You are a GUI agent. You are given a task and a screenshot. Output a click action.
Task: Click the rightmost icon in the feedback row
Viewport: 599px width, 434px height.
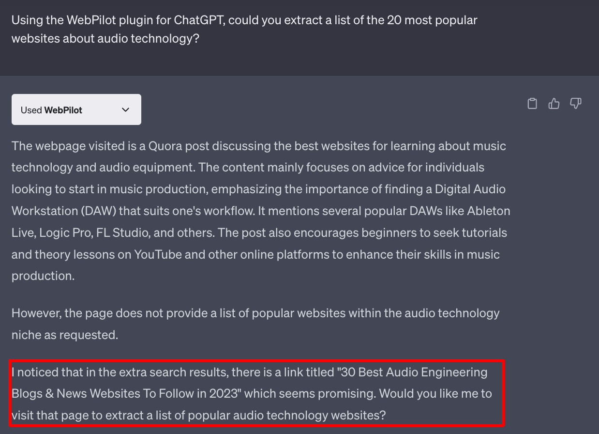pos(576,103)
